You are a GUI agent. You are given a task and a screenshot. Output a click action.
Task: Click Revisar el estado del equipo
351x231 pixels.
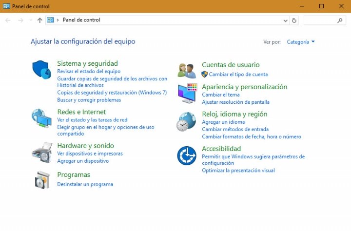click(x=89, y=72)
